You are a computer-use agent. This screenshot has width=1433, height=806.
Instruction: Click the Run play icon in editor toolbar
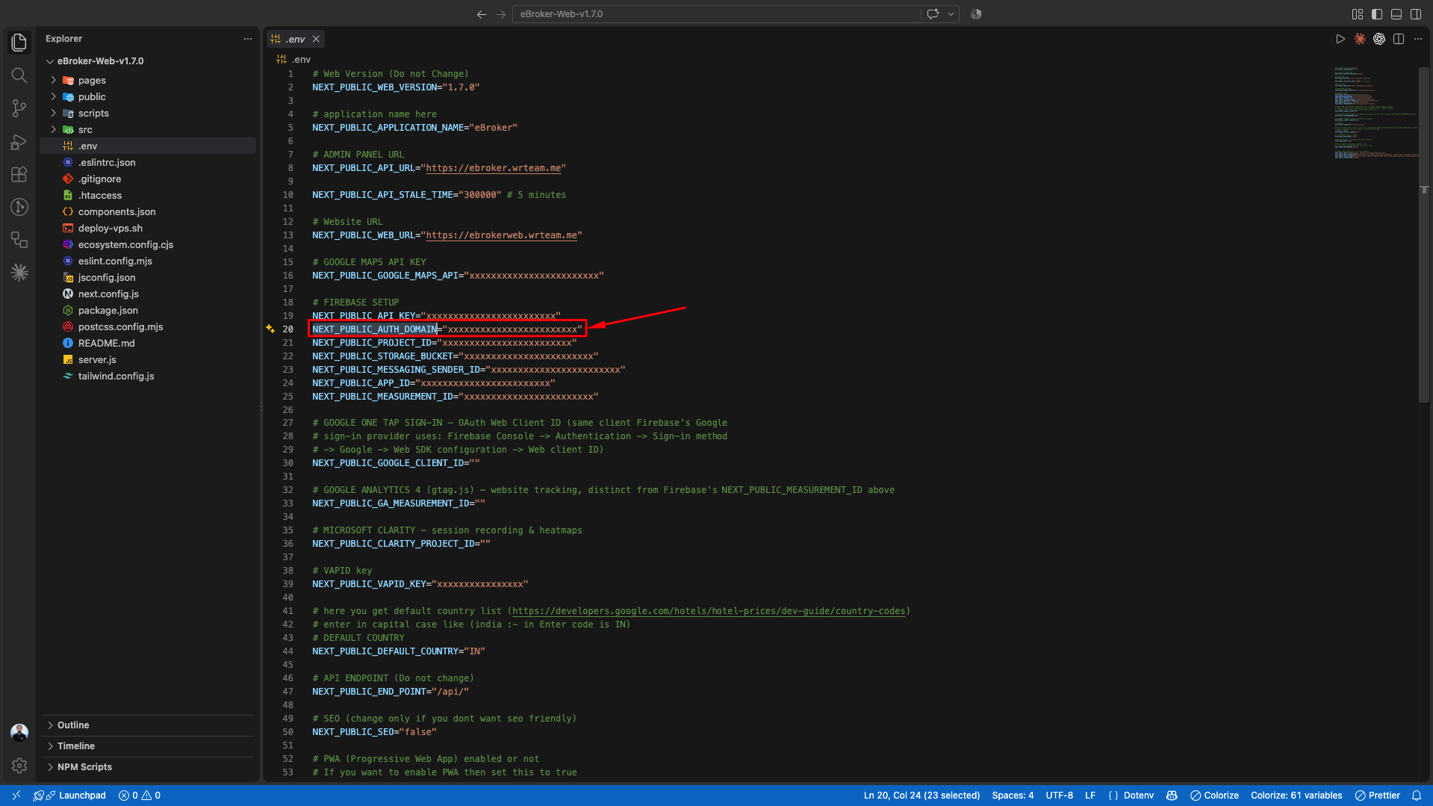tap(1340, 39)
